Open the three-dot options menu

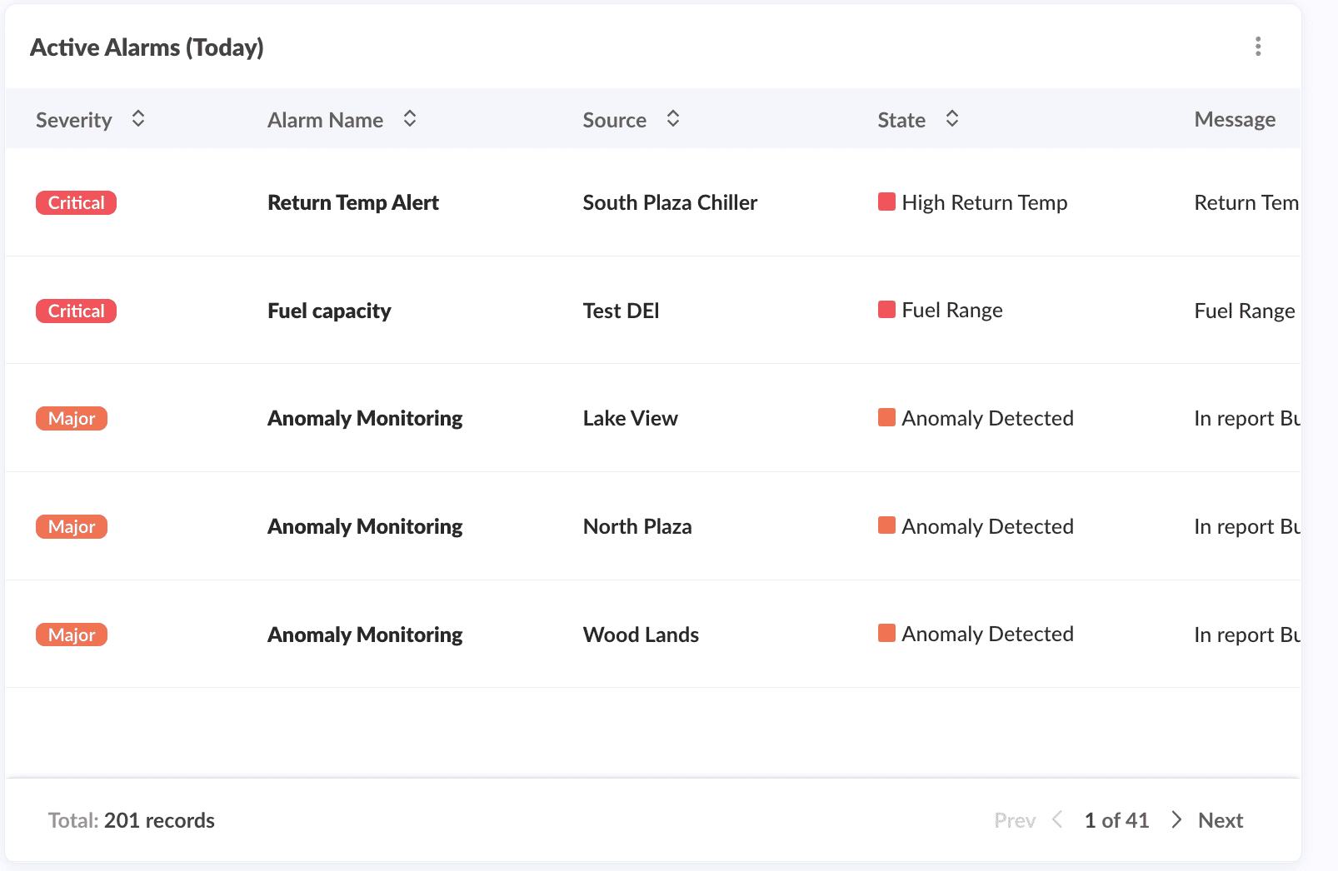[x=1258, y=47]
